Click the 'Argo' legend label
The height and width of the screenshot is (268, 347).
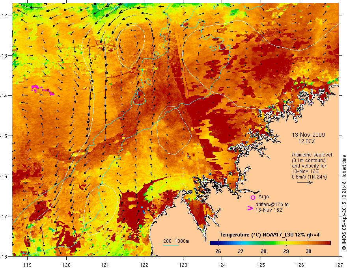pyautogui.click(x=263, y=197)
